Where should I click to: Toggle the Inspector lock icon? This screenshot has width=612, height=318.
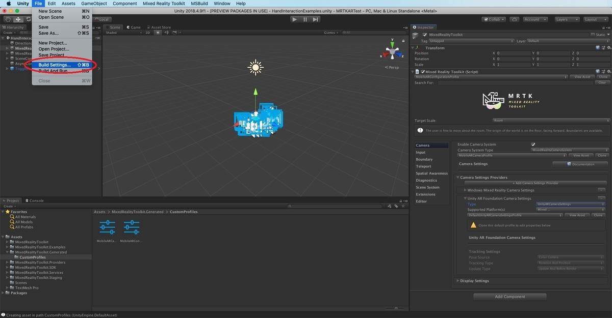(x=603, y=27)
